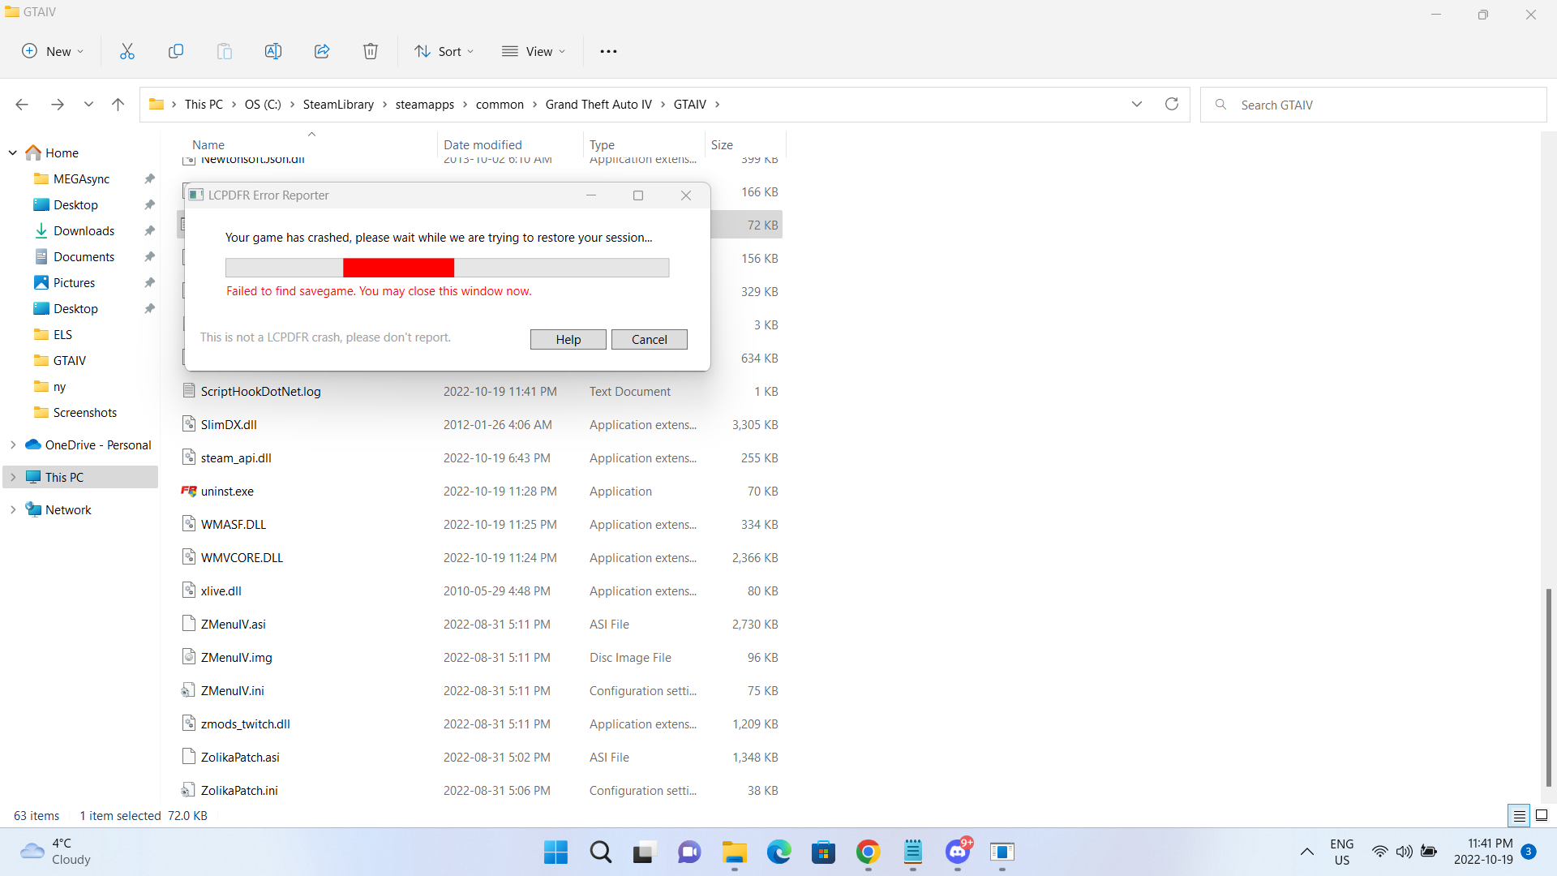The height and width of the screenshot is (876, 1557).
Task: Switch to details view toggle
Action: 1519,815
